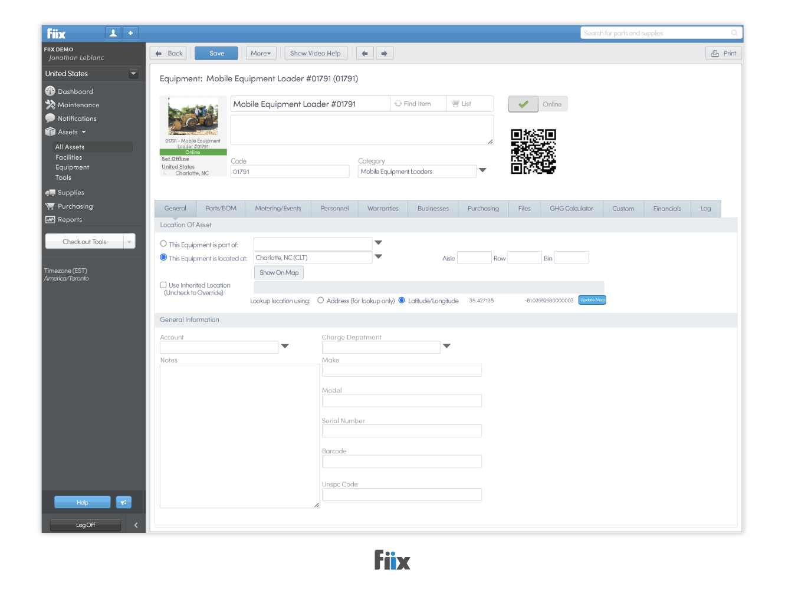The image size is (785, 590).
Task: Click the Find Item button
Action: 418,104
